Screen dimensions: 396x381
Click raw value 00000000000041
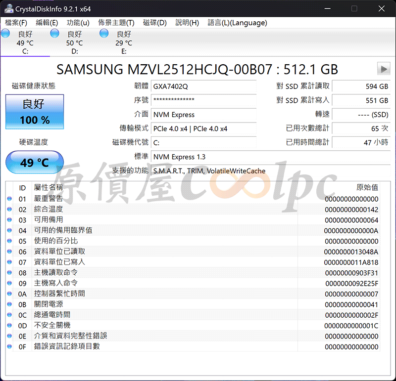[351, 304]
